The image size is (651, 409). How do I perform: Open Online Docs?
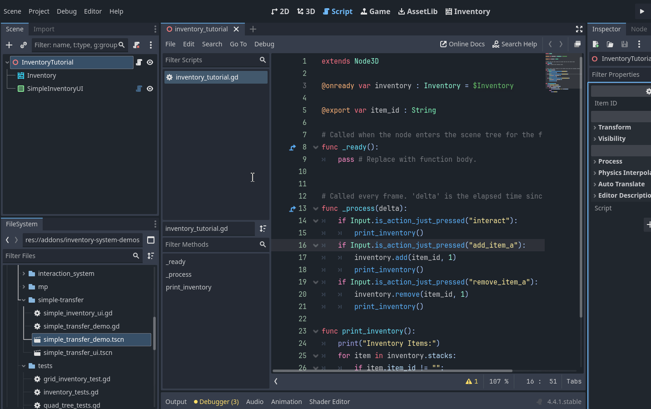pyautogui.click(x=462, y=44)
